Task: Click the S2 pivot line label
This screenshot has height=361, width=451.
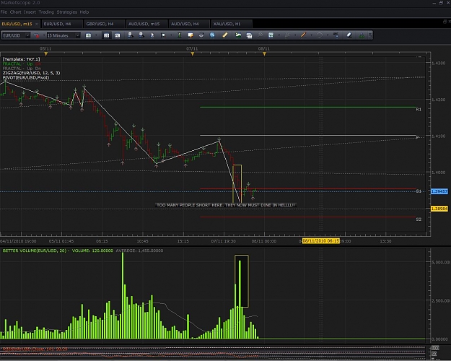Action: pyautogui.click(x=419, y=219)
